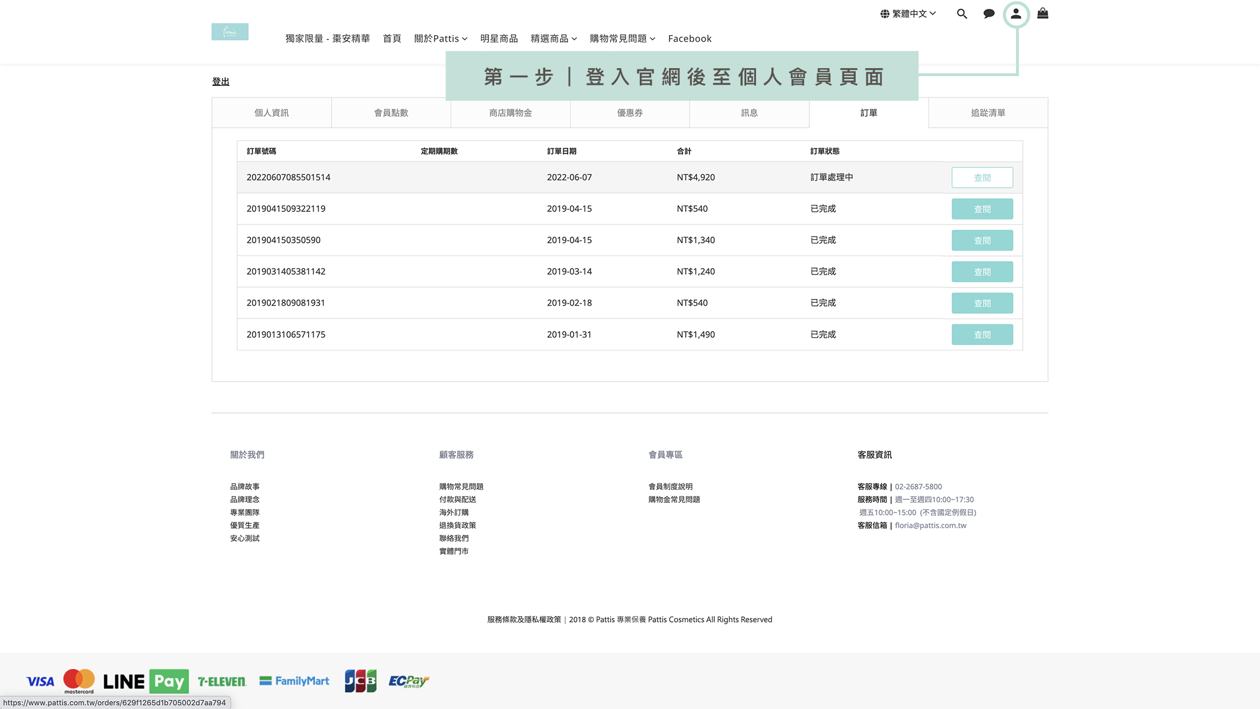This screenshot has height=709, width=1260.
Task: Expand the 繁體中文 language dropdown
Action: 913,14
